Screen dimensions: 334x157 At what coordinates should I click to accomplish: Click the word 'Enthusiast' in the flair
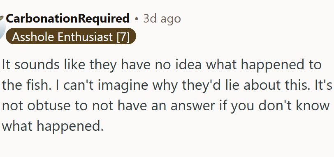tap(85, 37)
